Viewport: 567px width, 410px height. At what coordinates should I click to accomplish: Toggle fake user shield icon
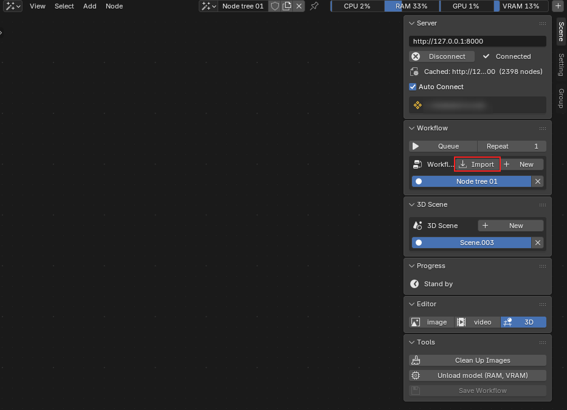(275, 6)
